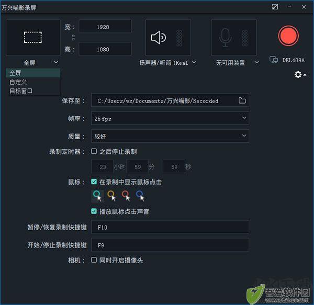Click the screen region selection icon
The width and height of the screenshot is (314, 305).
click(x=33, y=37)
